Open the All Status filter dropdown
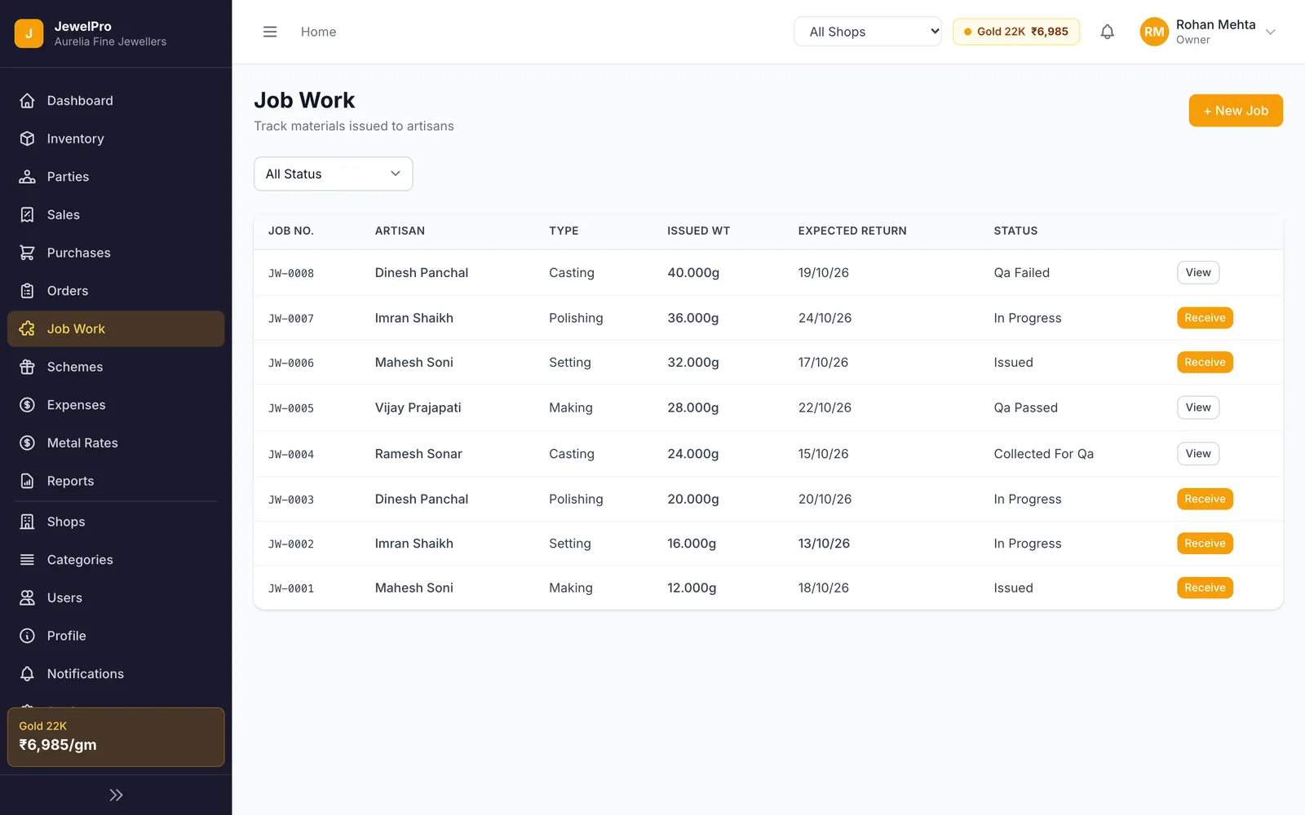Screen dimensions: 1305x815 coord(333,174)
